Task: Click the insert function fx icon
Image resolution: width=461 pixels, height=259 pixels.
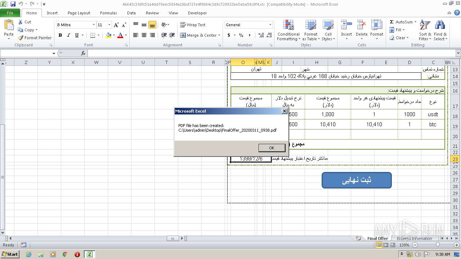Action: (83, 53)
